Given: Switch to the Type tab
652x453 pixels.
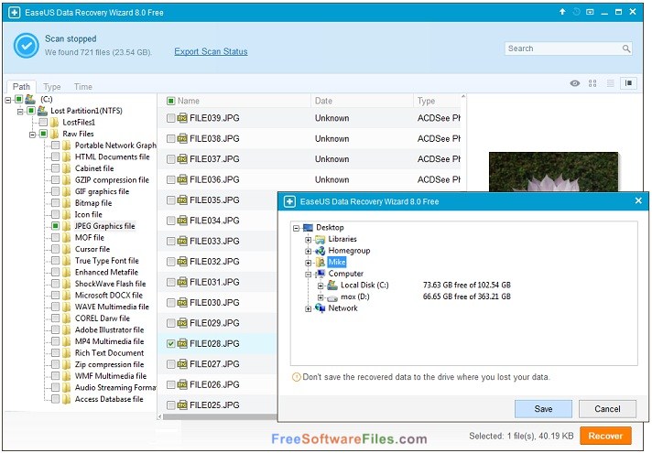Looking at the screenshot, I should click(52, 86).
